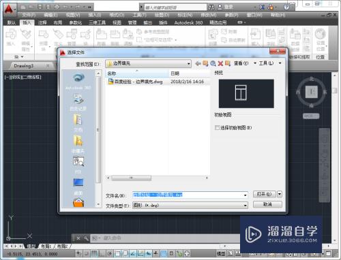This screenshot has height=260, width=341.
Task: Toggle Polar tracking in the status bar
Action: (110, 253)
